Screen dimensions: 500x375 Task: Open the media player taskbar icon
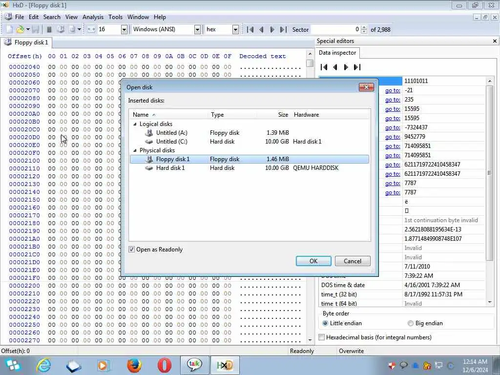104,365
